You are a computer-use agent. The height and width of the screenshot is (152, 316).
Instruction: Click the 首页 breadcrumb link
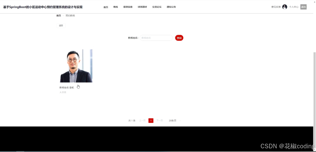pos(59,15)
